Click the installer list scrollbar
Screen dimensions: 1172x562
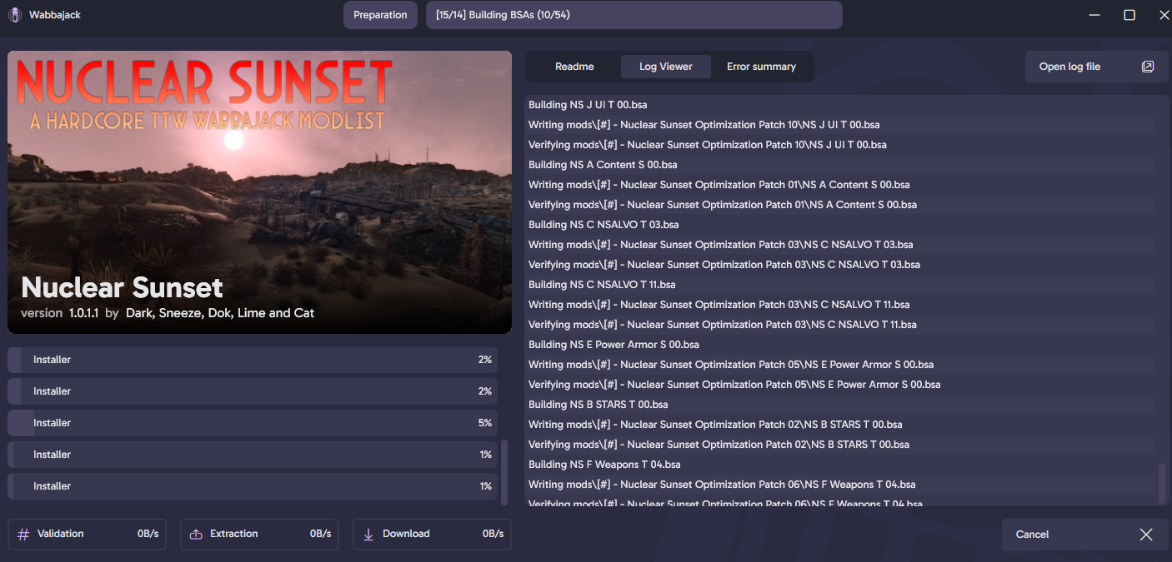pyautogui.click(x=503, y=472)
